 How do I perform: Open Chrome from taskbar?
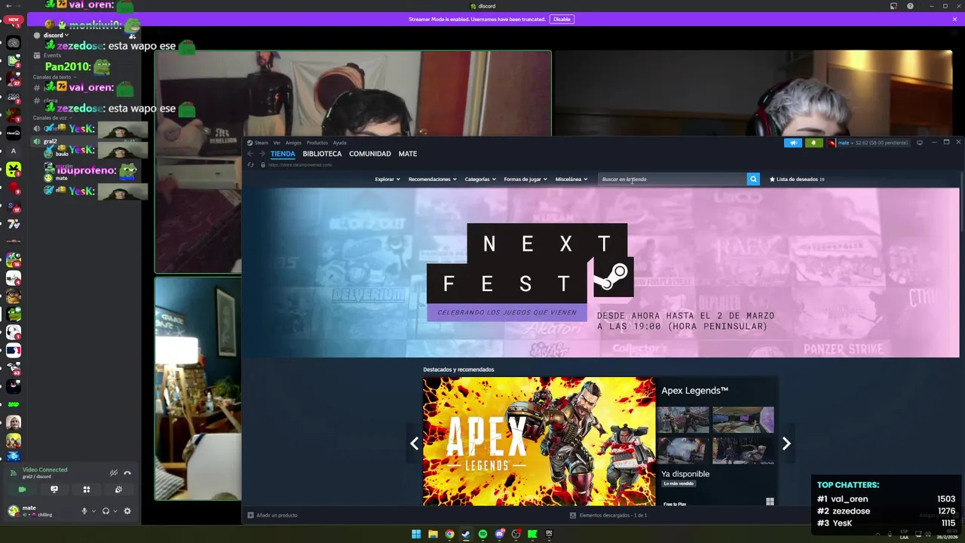click(449, 534)
